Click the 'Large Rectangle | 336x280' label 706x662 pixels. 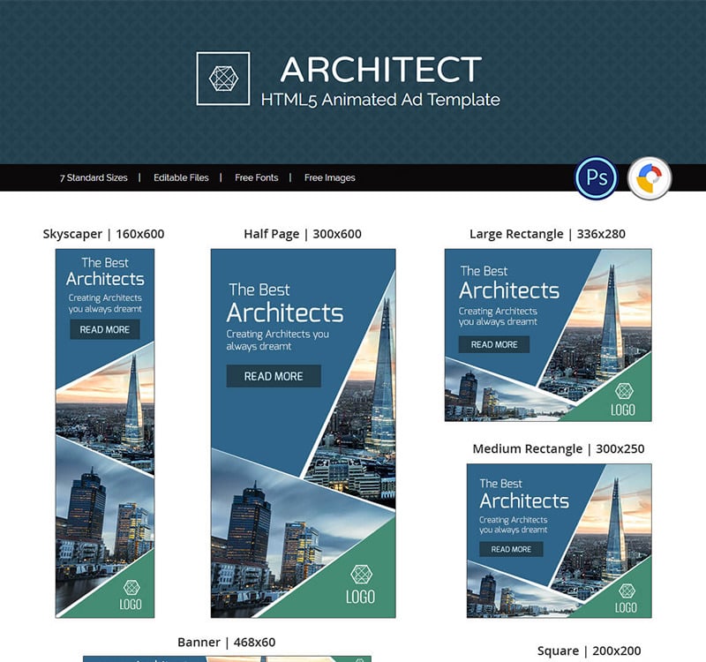547,234
